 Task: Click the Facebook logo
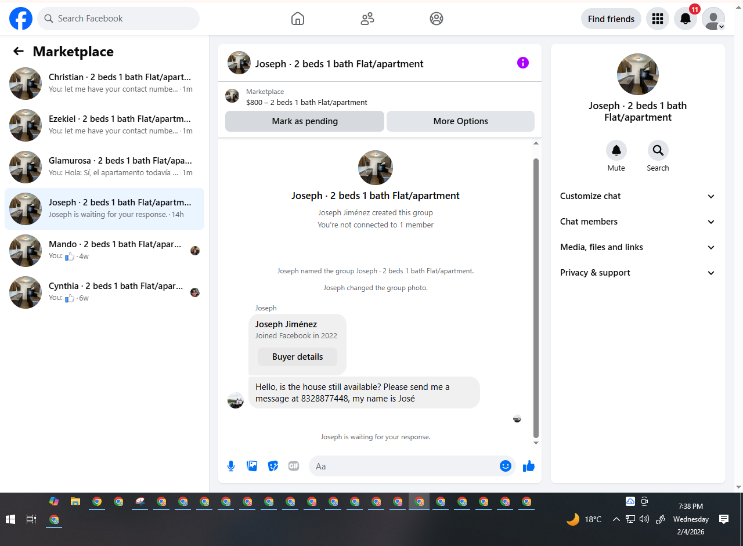(21, 19)
